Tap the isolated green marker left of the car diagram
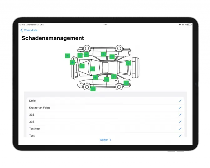This screenshot has width=210, height=168. click(67, 56)
